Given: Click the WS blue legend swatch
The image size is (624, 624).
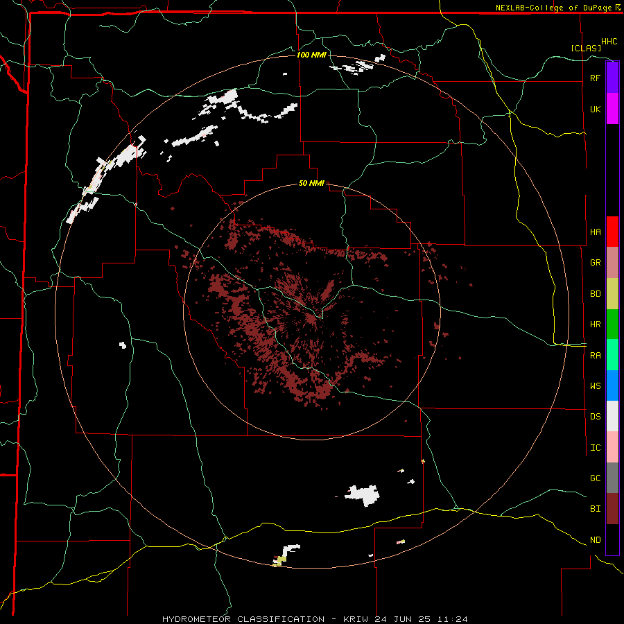Looking at the screenshot, I should click(612, 385).
